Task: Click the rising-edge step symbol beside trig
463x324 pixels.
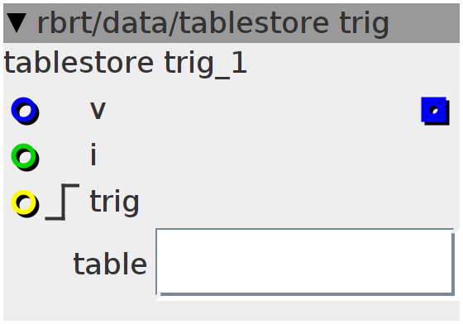Action: [x=62, y=202]
